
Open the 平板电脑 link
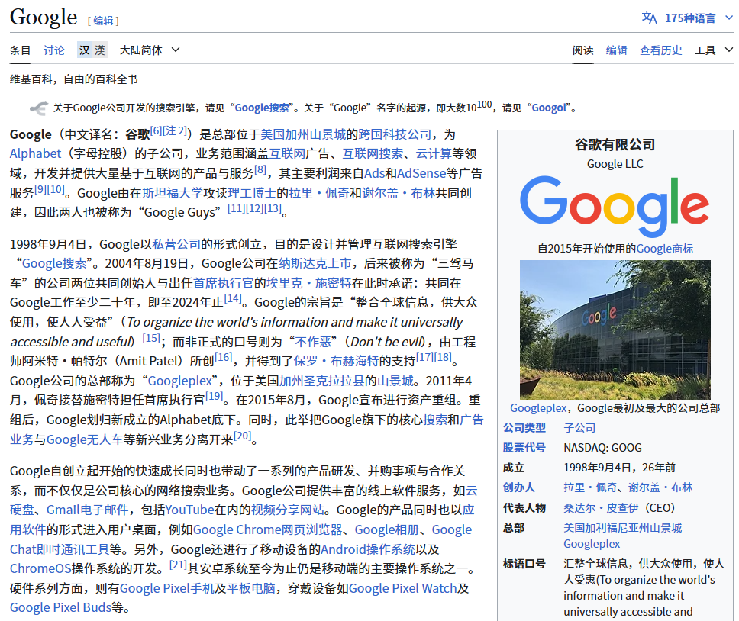(x=251, y=588)
